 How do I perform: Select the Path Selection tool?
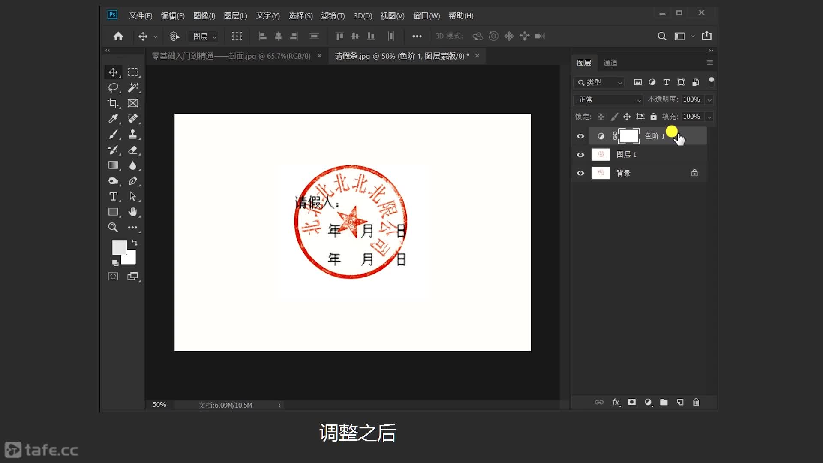(x=133, y=196)
